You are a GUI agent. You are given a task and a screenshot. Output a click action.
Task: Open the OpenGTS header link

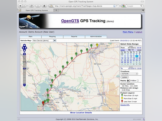70,21
